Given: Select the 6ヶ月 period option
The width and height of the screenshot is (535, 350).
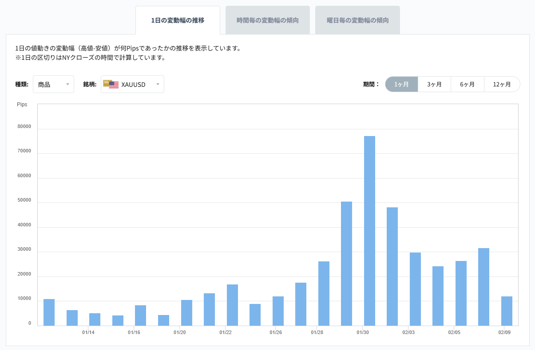Looking at the screenshot, I should [x=468, y=84].
